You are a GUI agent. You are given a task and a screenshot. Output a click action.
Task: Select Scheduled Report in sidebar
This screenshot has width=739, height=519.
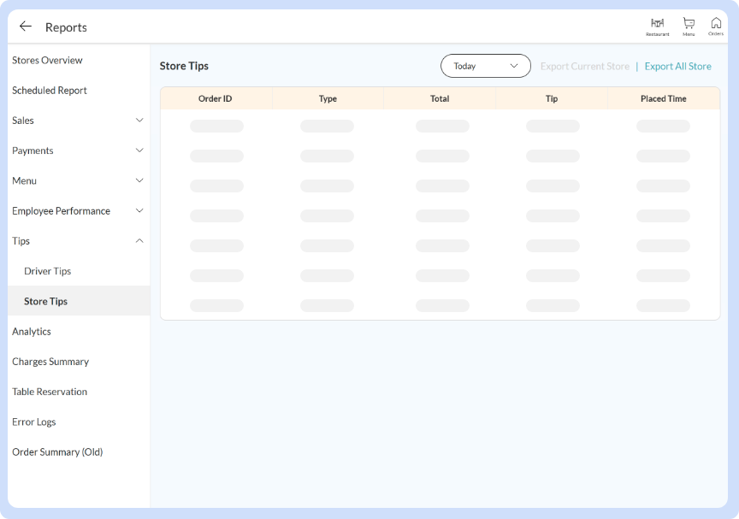tap(50, 91)
